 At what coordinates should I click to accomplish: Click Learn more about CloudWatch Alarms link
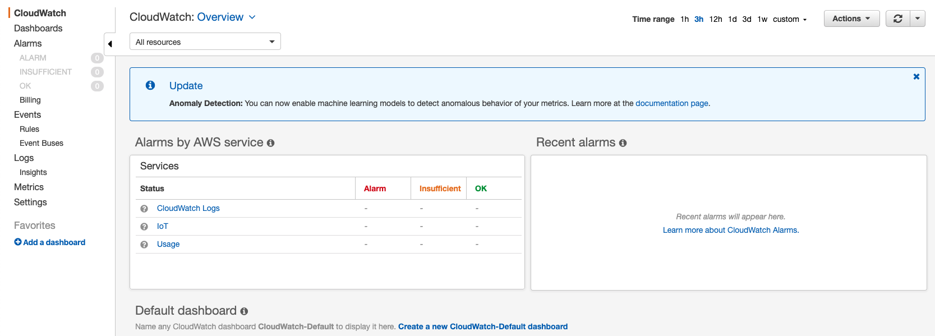(x=731, y=230)
